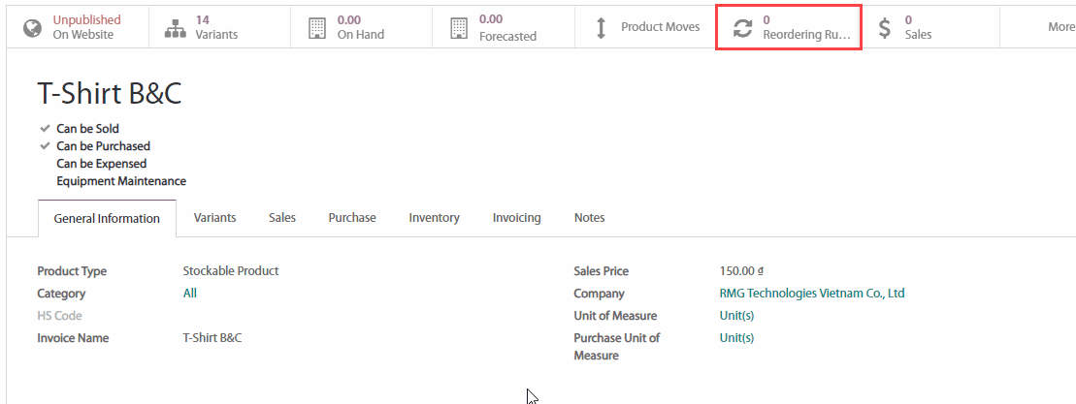Open the All category link
This screenshot has height=404, width=1076.
[x=189, y=294]
